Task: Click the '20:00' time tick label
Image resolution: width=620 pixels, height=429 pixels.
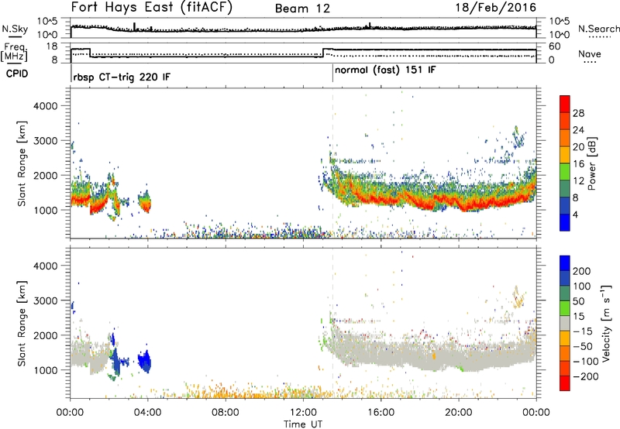Action: pyautogui.click(x=458, y=413)
